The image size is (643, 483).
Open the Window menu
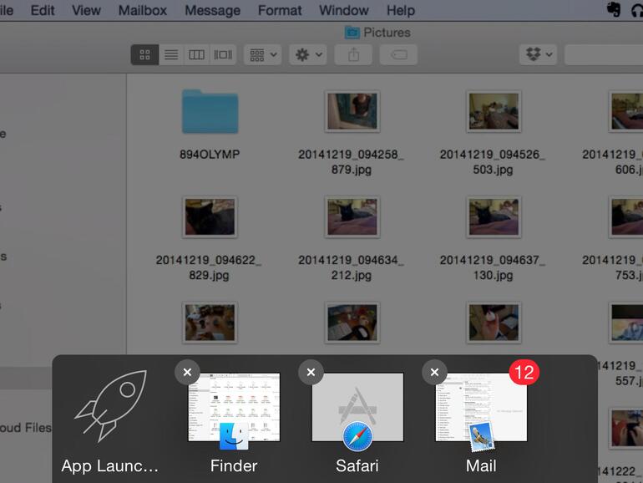coord(344,10)
